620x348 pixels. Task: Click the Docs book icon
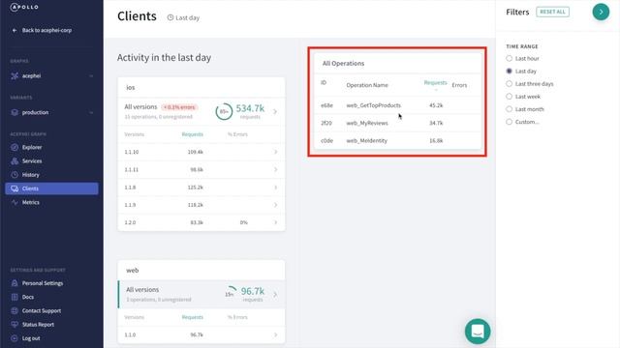[15, 297]
